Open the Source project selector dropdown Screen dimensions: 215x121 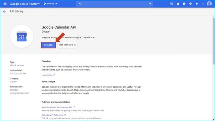[50, 4]
